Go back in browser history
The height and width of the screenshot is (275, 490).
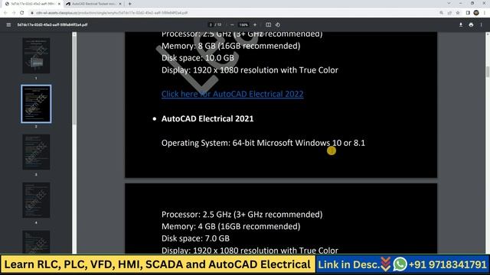(x=5, y=13)
